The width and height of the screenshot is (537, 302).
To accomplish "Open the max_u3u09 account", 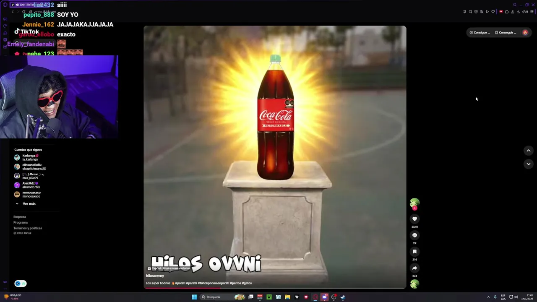I will (29, 176).
